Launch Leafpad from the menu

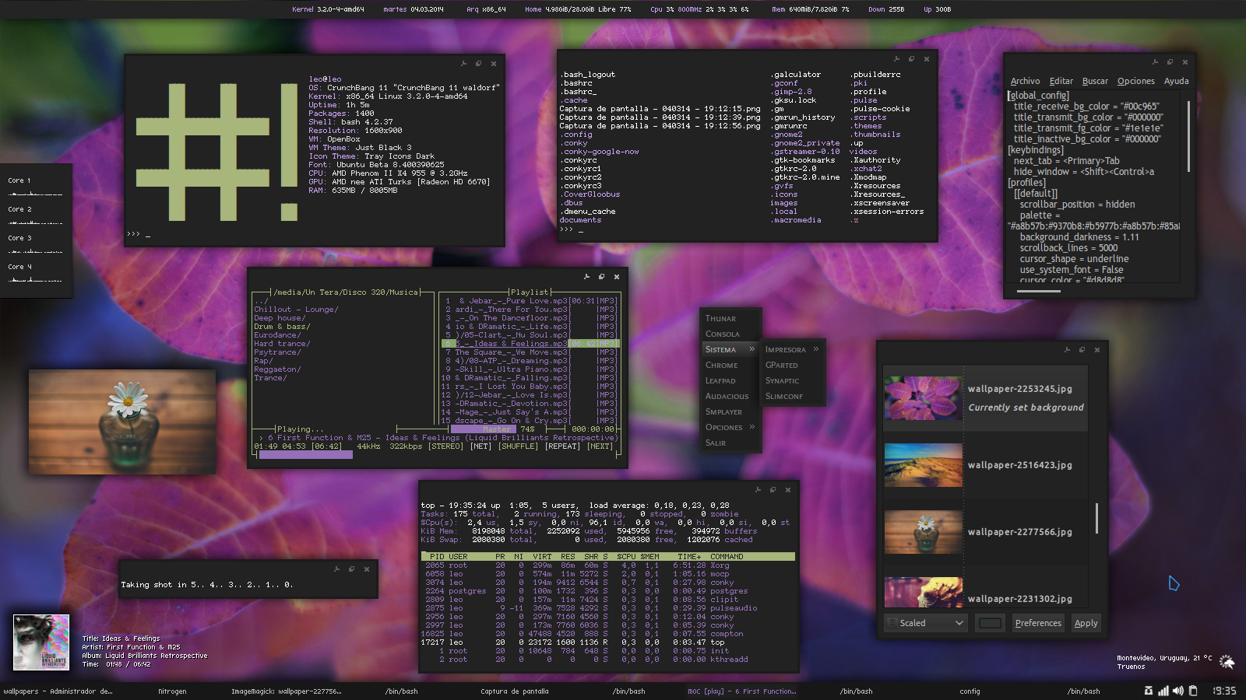(730, 380)
